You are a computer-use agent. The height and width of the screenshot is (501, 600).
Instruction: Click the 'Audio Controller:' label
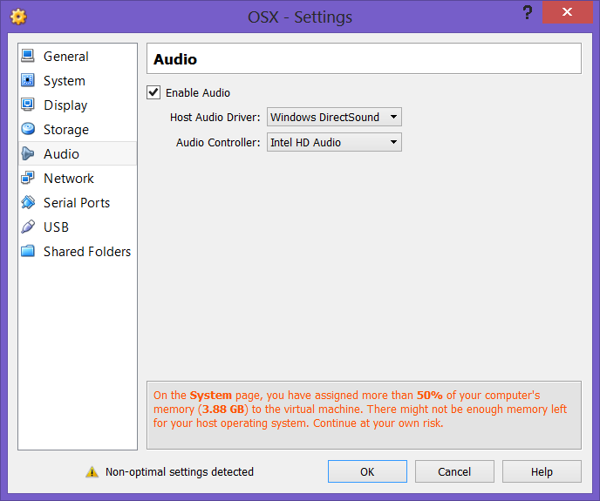click(218, 142)
